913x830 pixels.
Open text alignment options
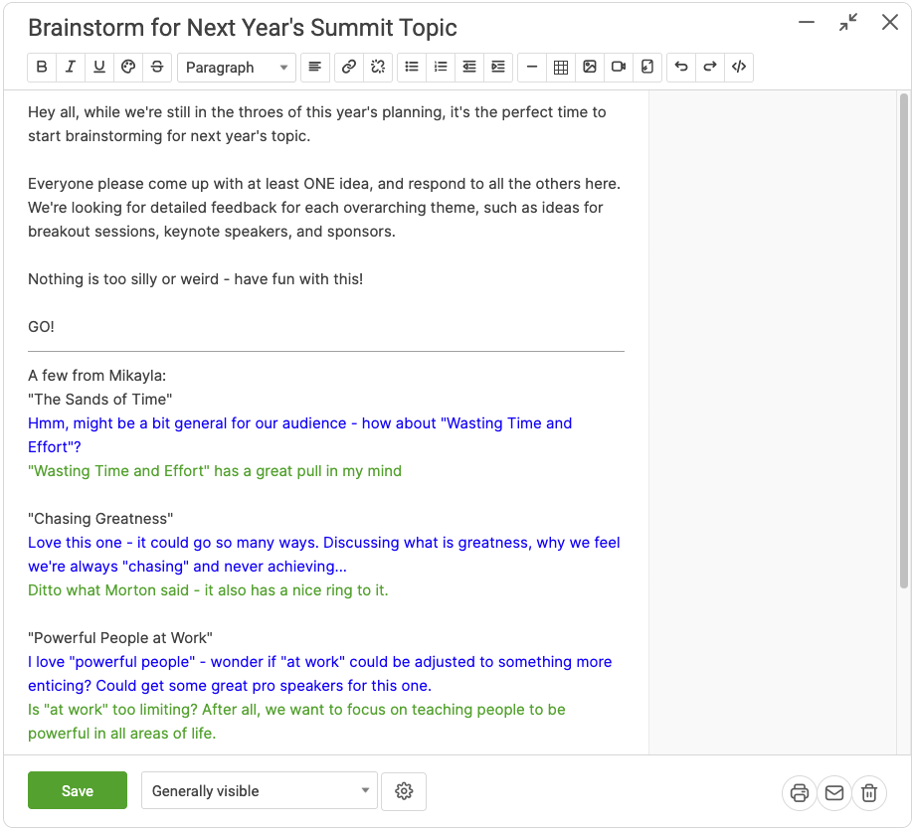coord(314,68)
